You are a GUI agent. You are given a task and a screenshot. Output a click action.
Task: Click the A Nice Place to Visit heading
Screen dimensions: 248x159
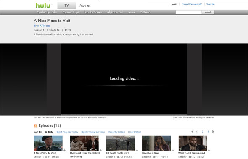[x=52, y=21]
